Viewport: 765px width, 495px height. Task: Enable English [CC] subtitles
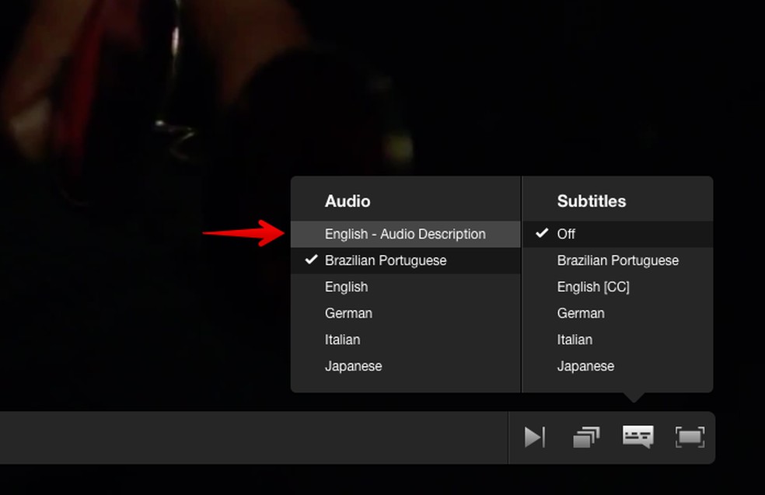click(x=617, y=287)
